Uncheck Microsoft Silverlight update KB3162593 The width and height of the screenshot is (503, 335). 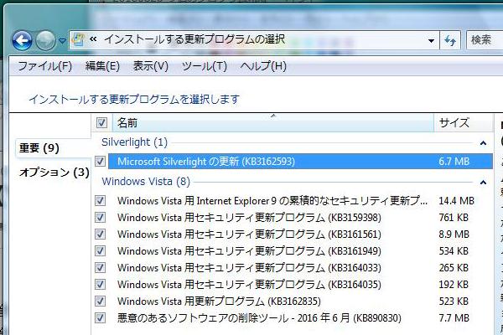click(101, 162)
